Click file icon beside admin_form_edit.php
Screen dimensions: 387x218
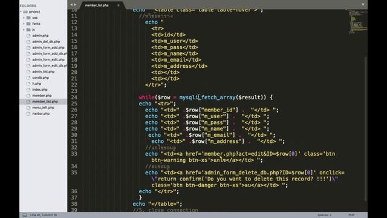(28, 59)
